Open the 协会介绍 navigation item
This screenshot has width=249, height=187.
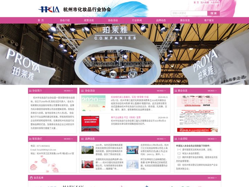pos(65,20)
